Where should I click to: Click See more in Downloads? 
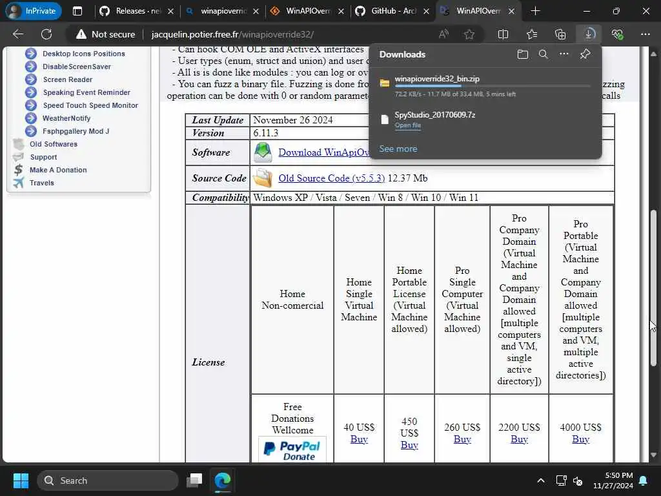coord(398,149)
